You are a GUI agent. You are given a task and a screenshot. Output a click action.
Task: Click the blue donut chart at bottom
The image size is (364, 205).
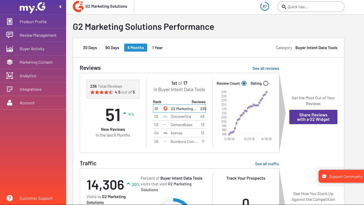point(173,201)
